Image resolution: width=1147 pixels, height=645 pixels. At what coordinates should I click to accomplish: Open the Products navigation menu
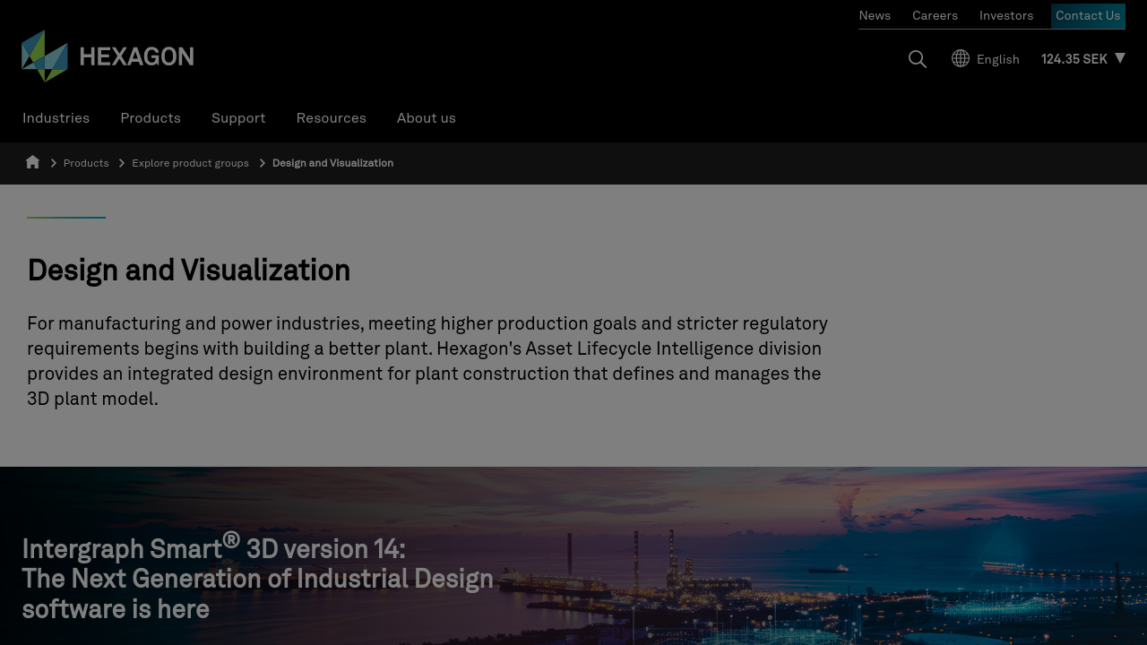pos(151,118)
